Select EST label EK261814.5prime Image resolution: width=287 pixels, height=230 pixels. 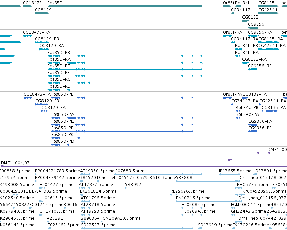coord(98,191)
